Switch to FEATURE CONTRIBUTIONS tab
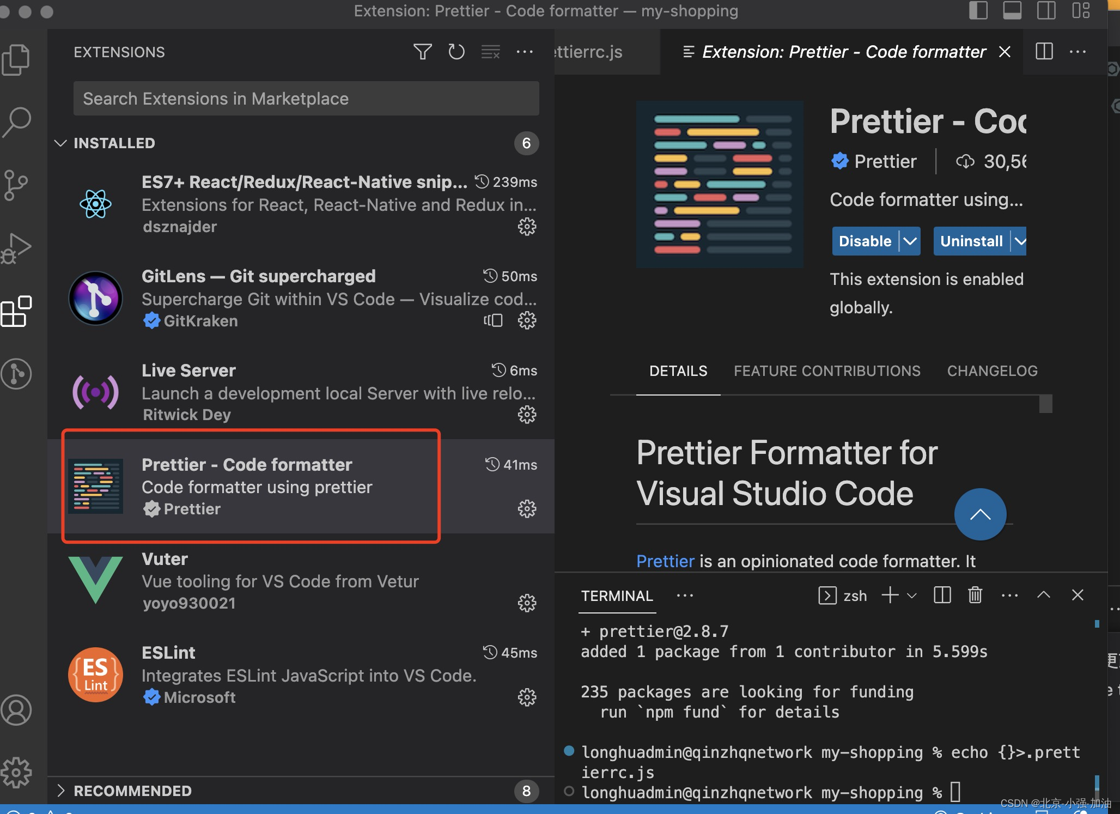The width and height of the screenshot is (1120, 814). point(827,371)
